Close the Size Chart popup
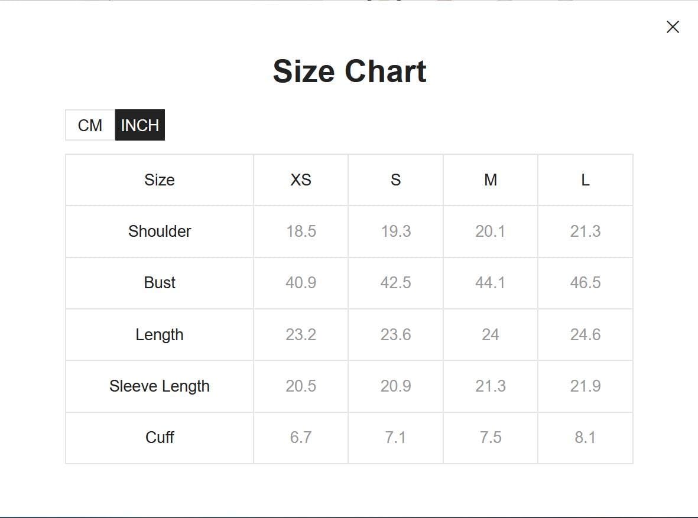Viewport: 698px width, 518px height. (x=673, y=27)
